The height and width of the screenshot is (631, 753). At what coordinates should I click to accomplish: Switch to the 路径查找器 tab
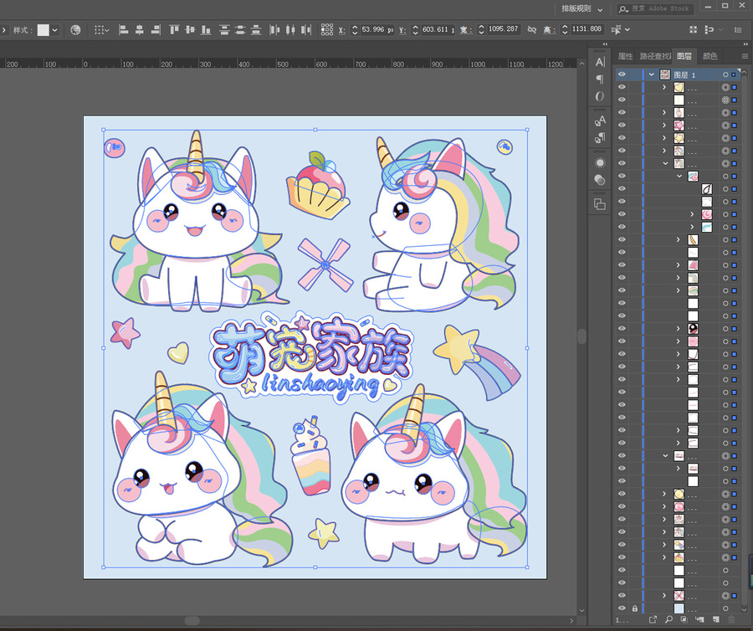tap(654, 56)
